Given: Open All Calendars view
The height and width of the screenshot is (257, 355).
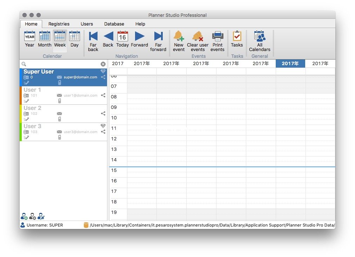Looking at the screenshot, I should point(260,41).
